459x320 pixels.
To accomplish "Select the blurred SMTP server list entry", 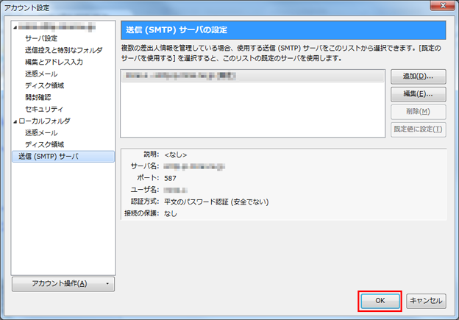I will [252, 76].
